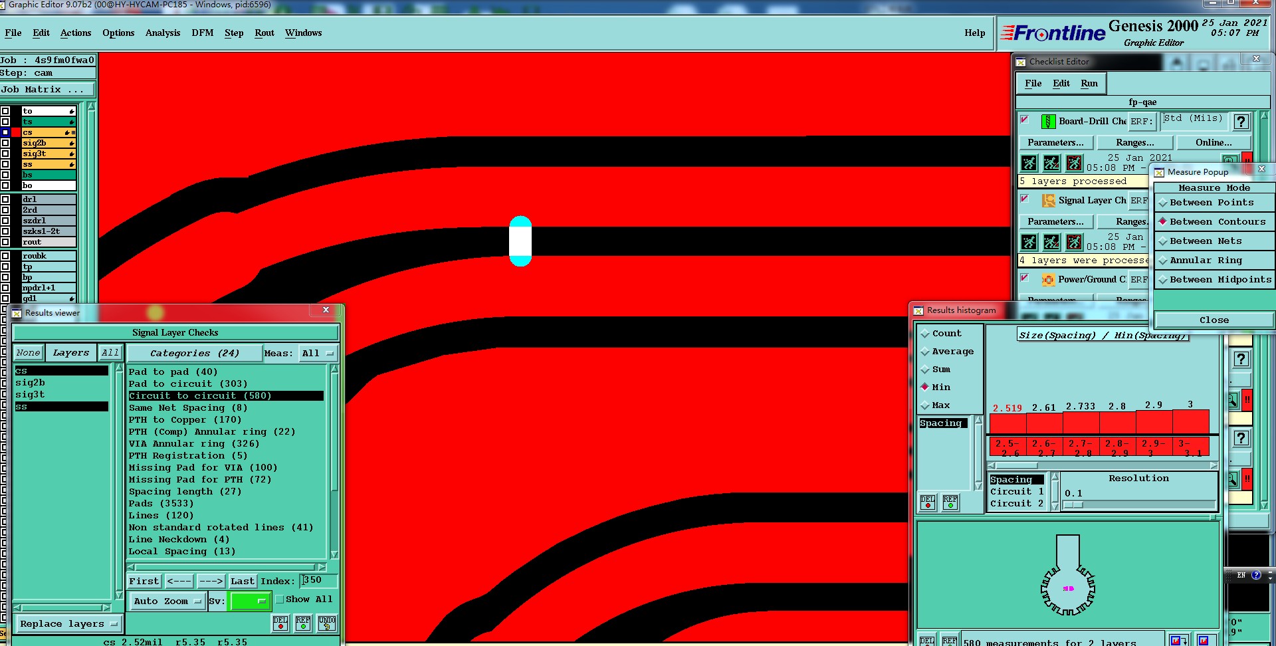Click REF icon in Results viewer

click(x=303, y=623)
